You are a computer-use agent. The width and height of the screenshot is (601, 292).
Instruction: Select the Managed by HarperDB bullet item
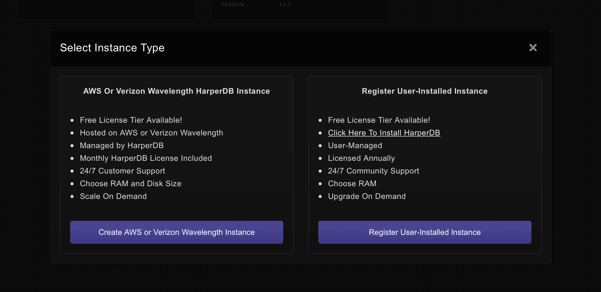[122, 145]
